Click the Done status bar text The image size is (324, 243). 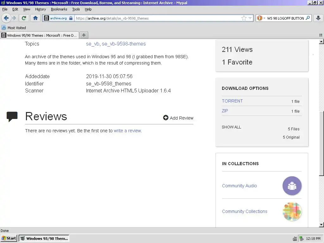5,231
